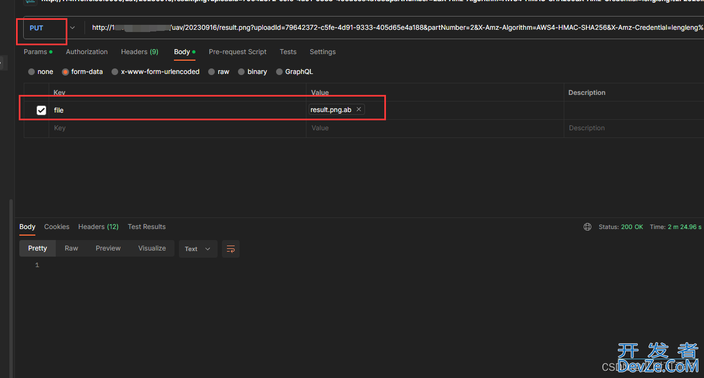Open the PUT request method dropdown
The image size is (704, 378).
52,28
